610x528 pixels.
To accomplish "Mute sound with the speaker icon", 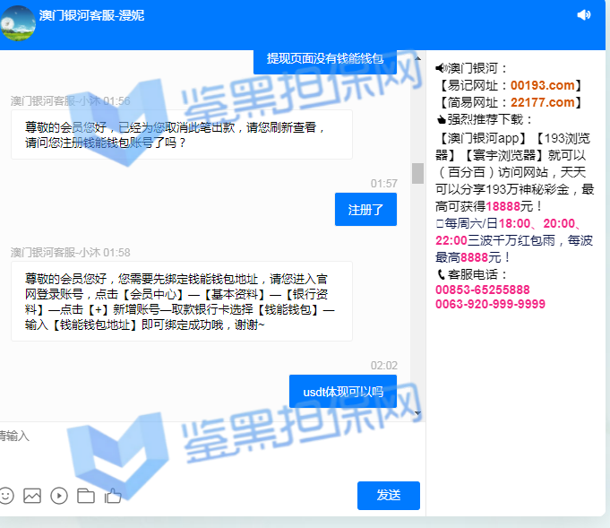I will tap(584, 15).
